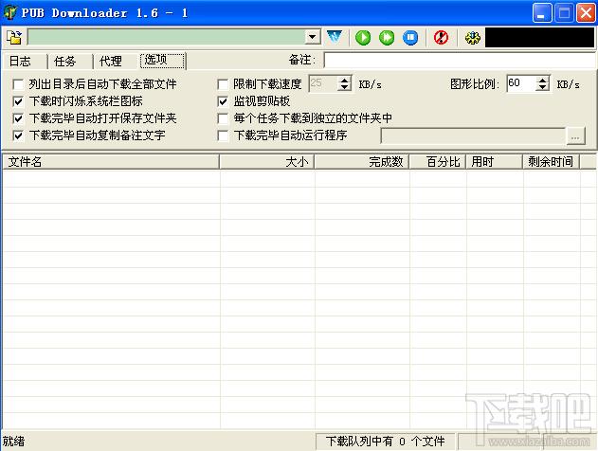Close the PUB Downloader window

click(x=587, y=13)
